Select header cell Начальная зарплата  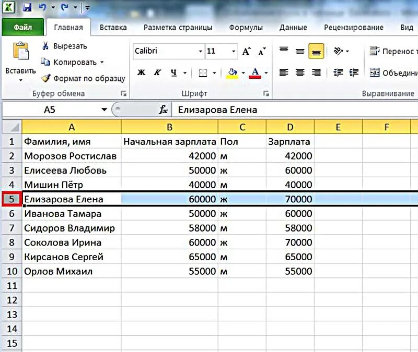click(169, 141)
